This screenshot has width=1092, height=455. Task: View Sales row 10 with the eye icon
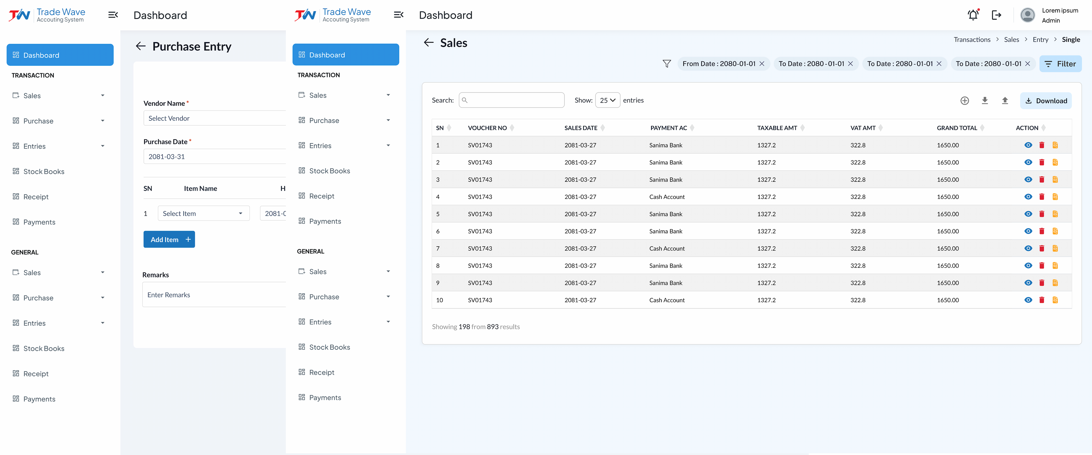tap(1028, 300)
